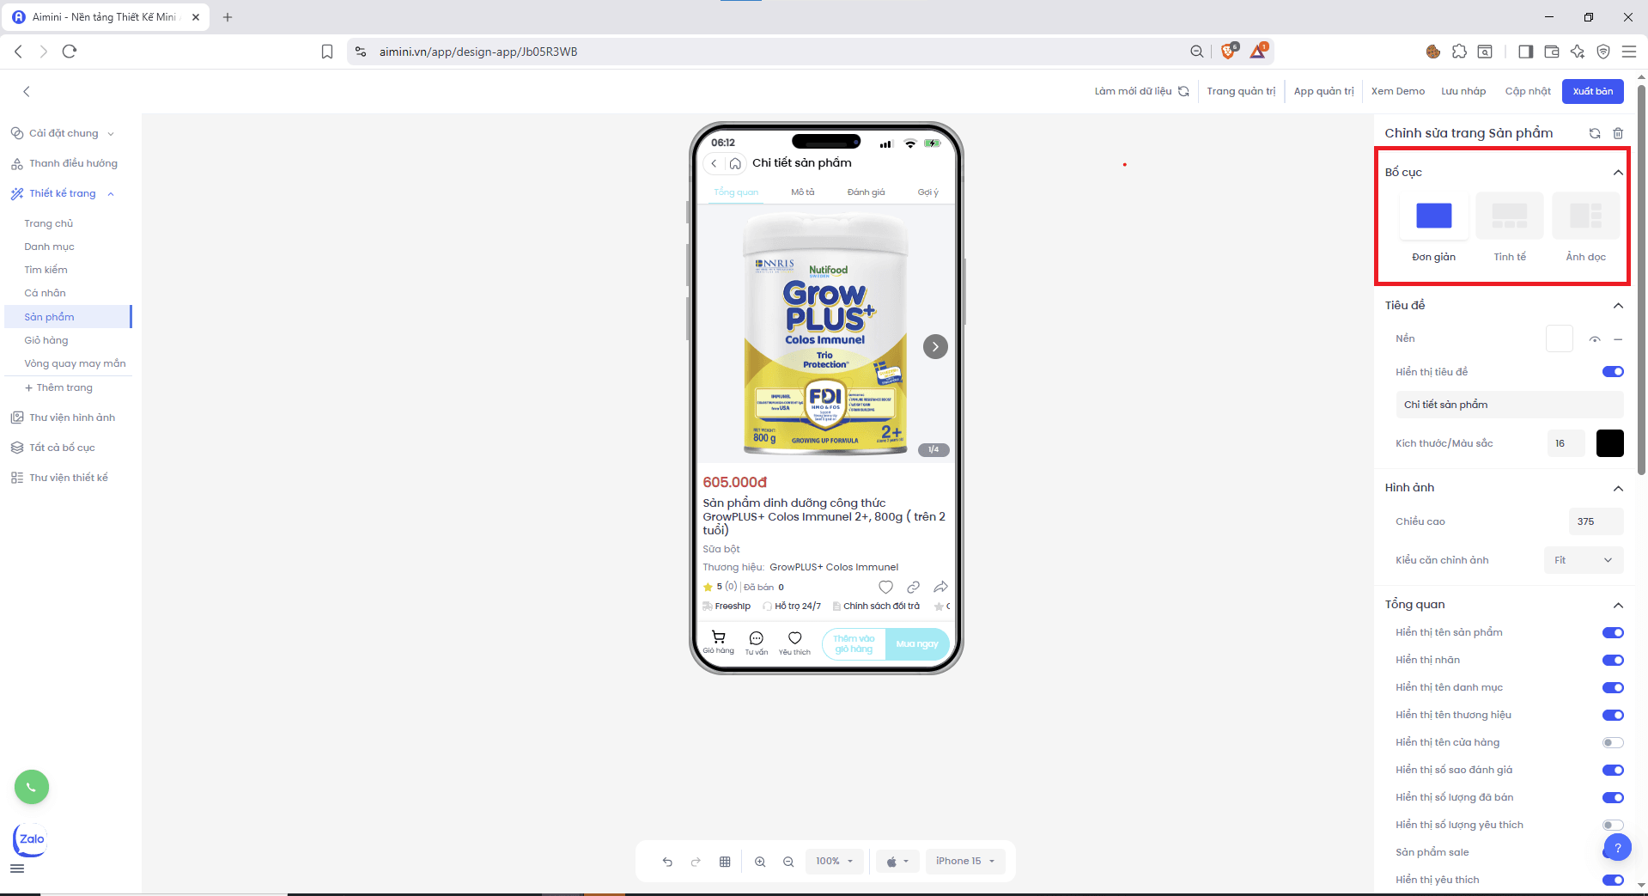Open the green phone call button
Image resolution: width=1648 pixels, height=896 pixels.
point(32,787)
